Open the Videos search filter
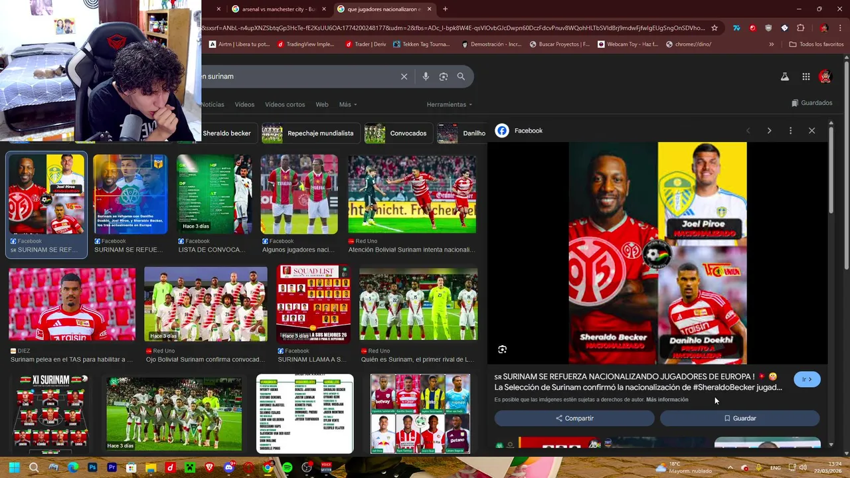The width and height of the screenshot is (850, 478). click(244, 104)
